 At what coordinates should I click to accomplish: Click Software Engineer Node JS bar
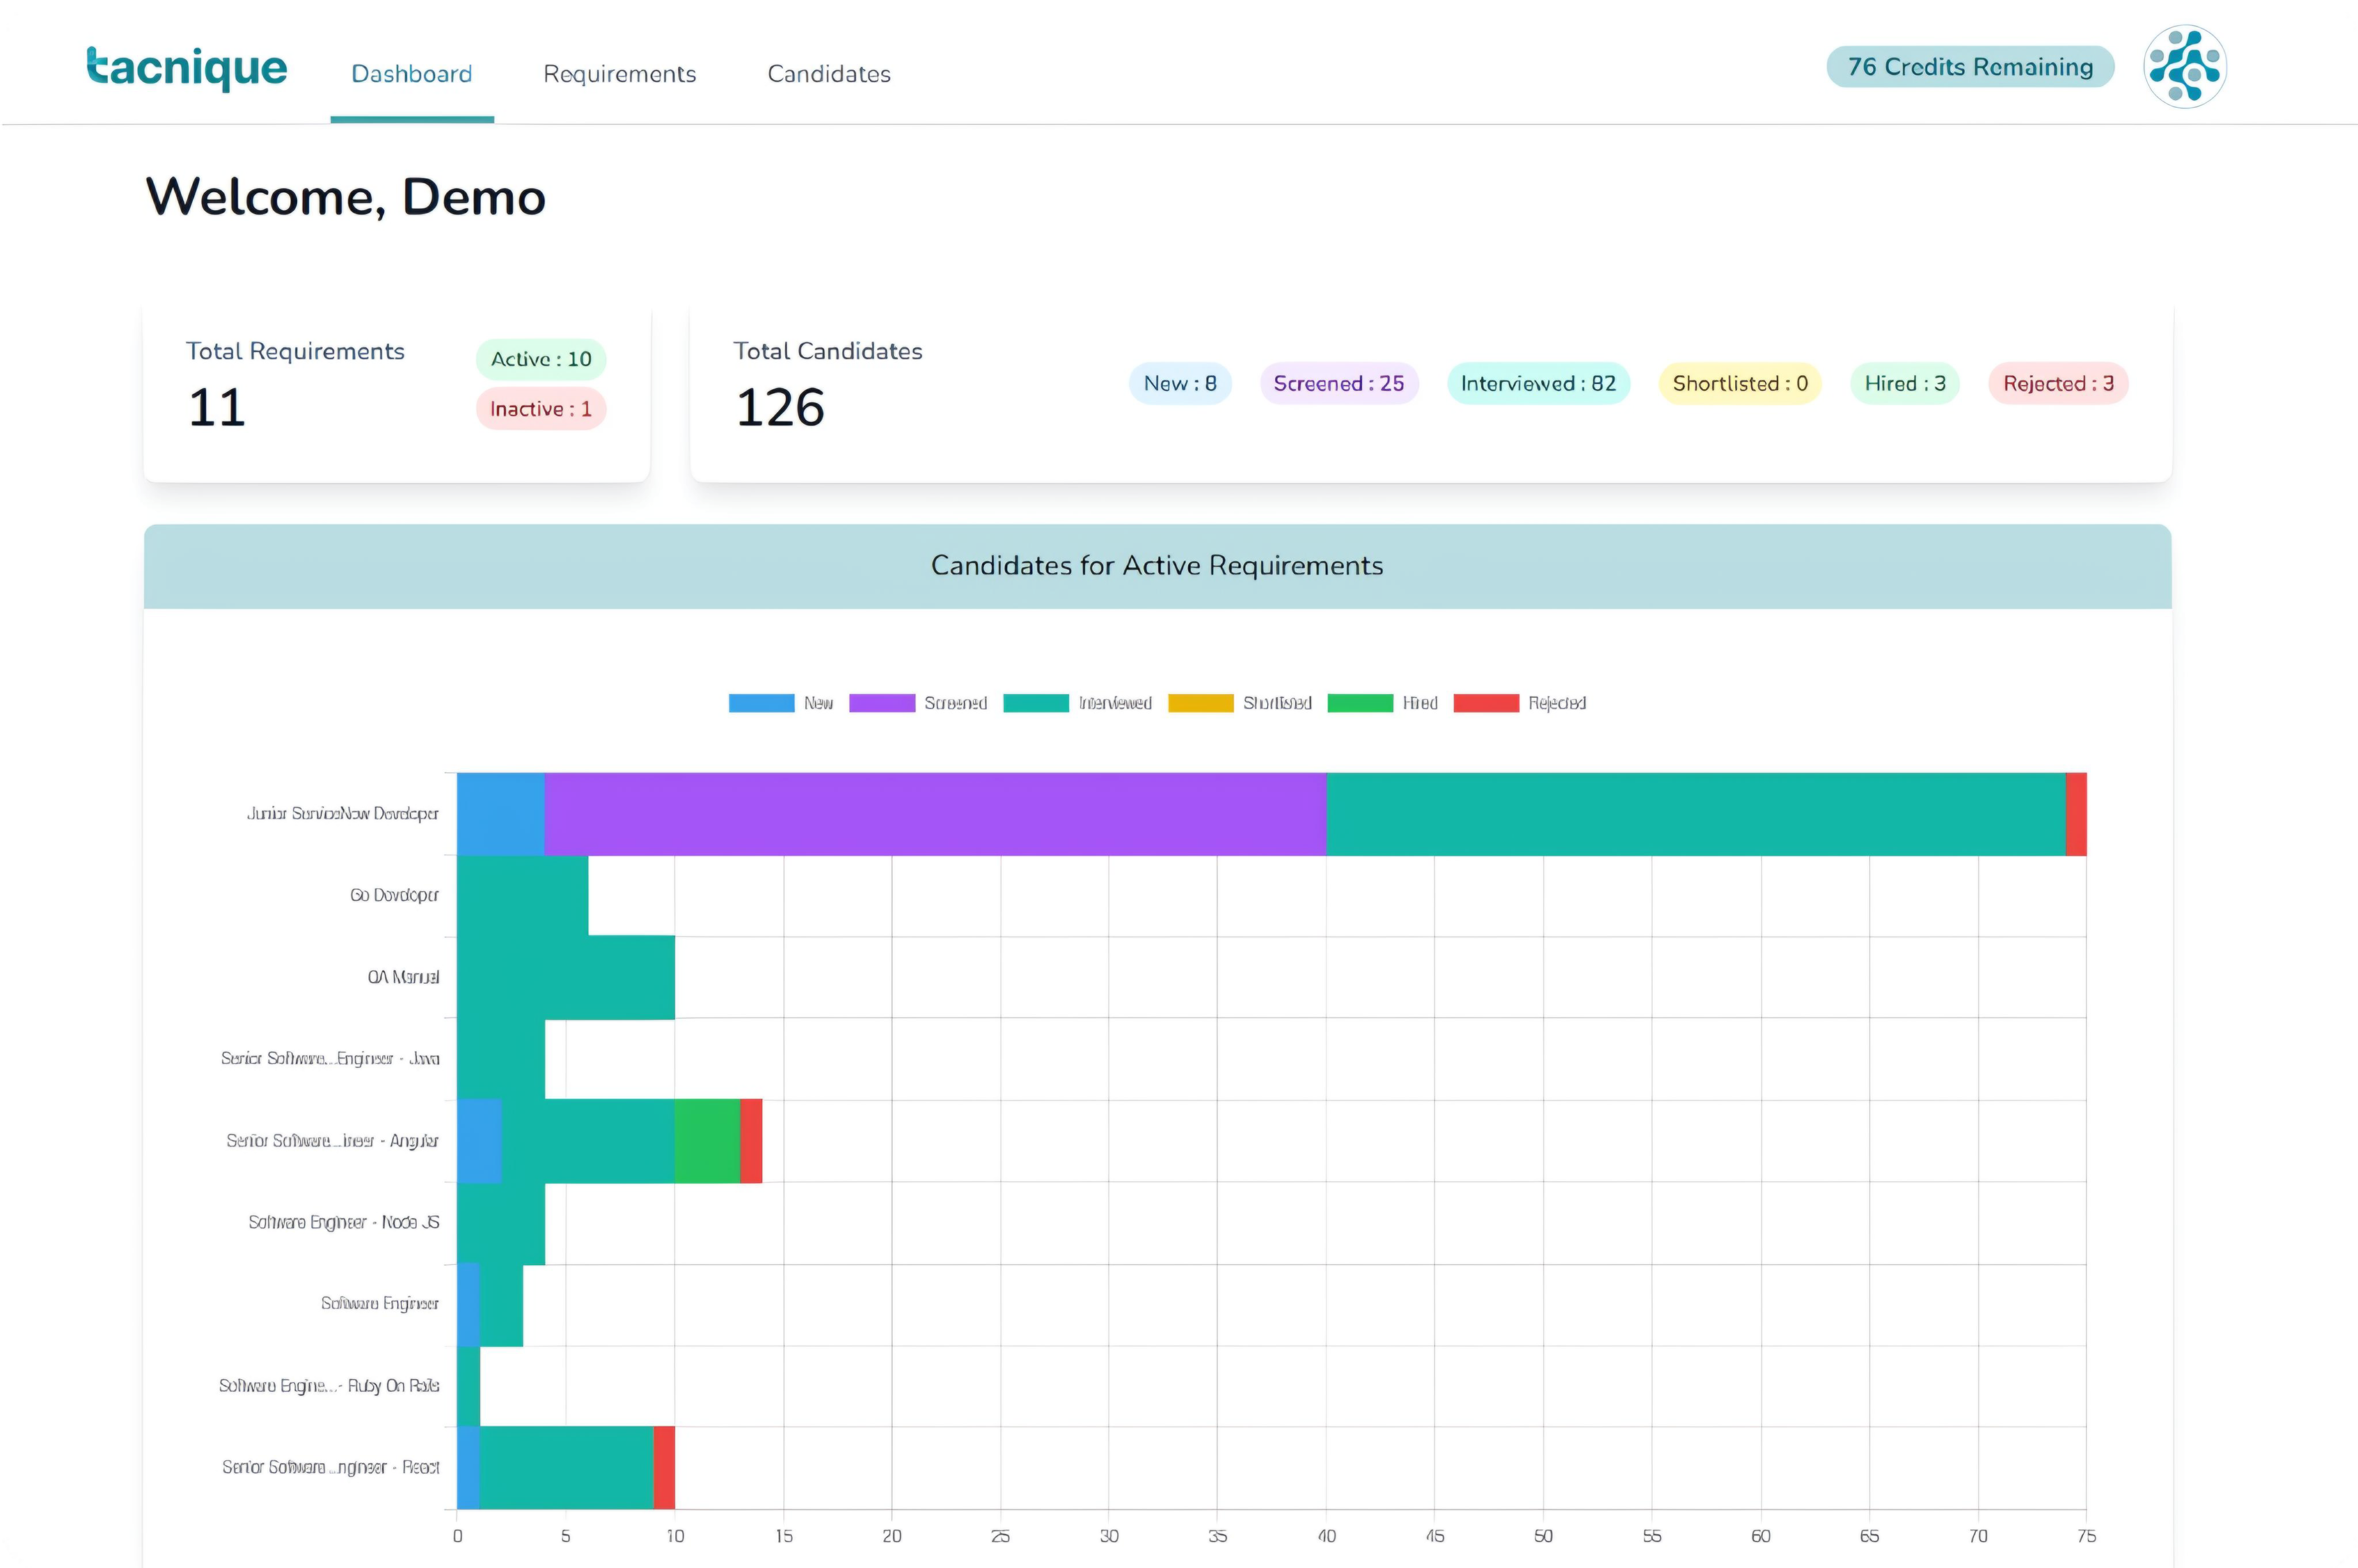501,1224
